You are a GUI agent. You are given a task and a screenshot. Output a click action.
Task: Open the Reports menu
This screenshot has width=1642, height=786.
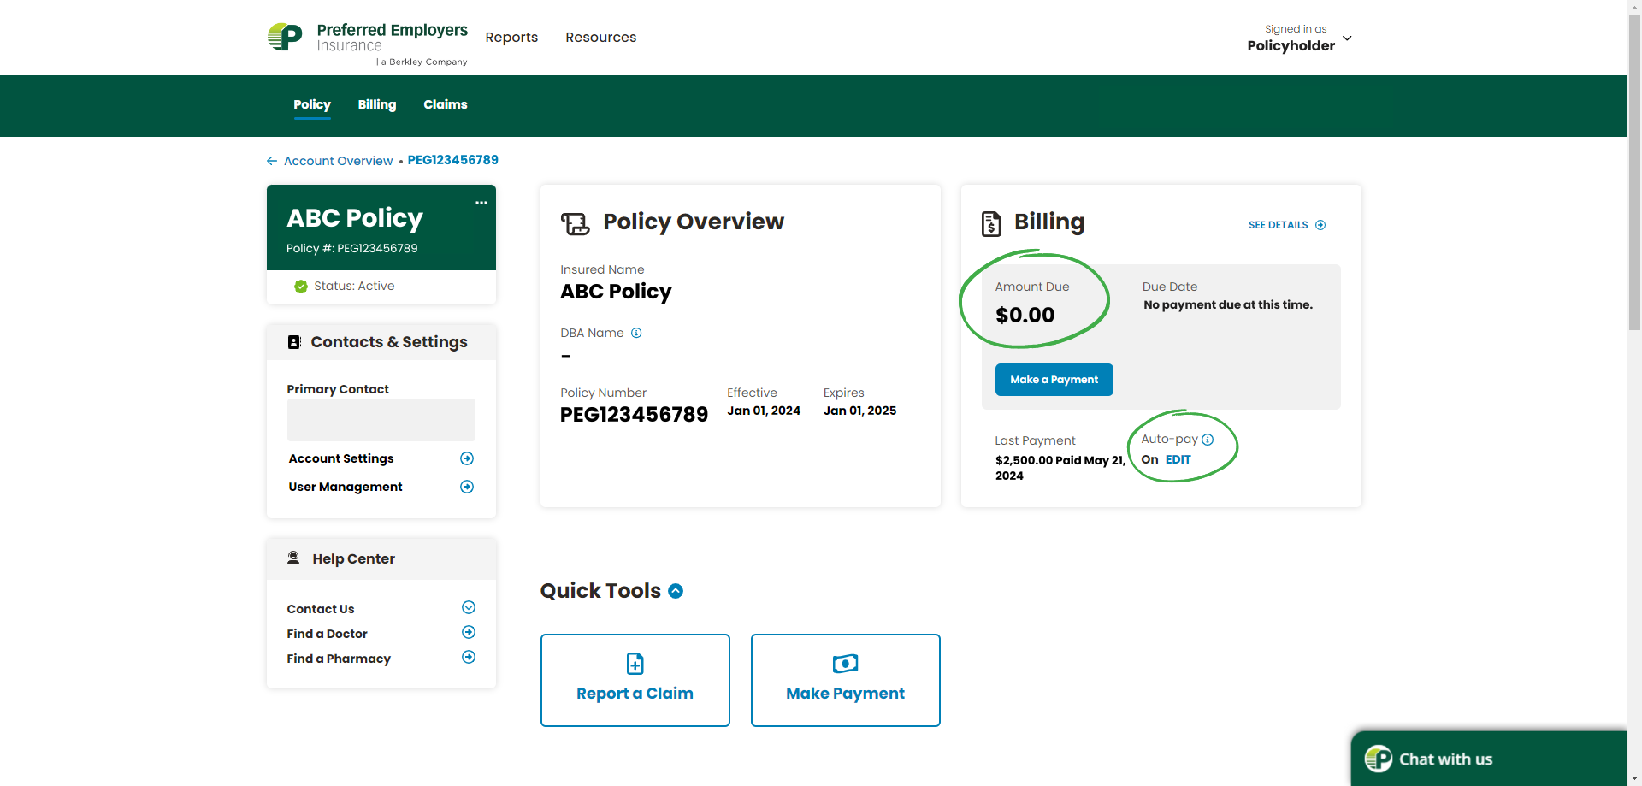pos(511,38)
